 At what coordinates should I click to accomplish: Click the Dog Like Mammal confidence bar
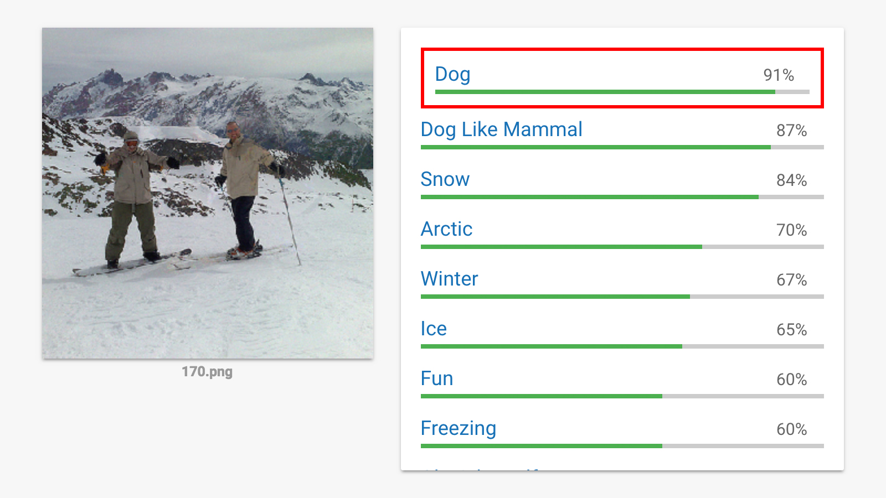point(622,147)
